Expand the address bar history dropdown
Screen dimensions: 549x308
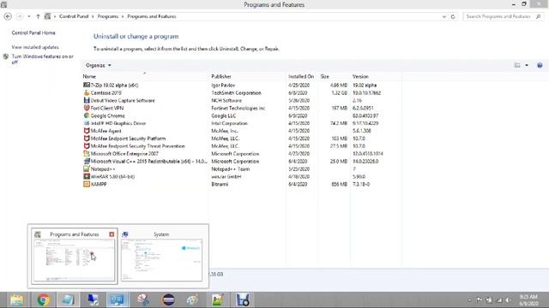click(x=444, y=16)
